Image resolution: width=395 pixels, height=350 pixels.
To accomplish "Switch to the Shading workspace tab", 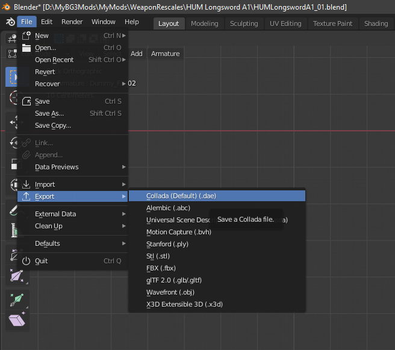I will click(x=376, y=23).
